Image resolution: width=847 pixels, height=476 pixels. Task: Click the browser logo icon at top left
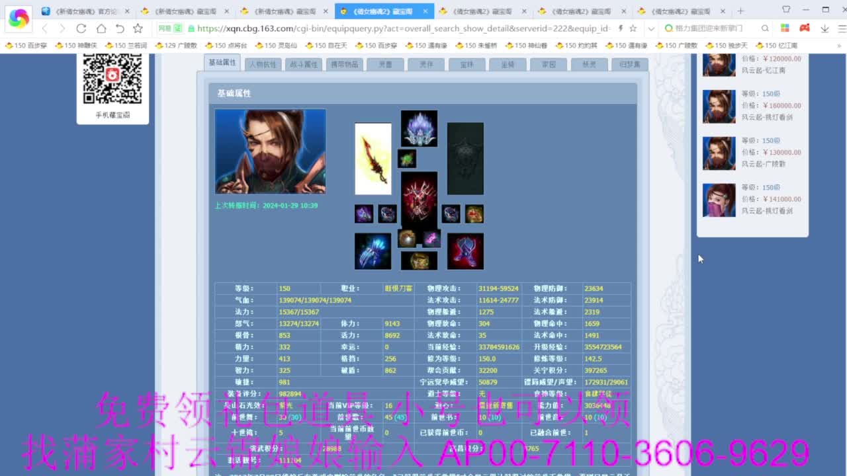tap(19, 19)
